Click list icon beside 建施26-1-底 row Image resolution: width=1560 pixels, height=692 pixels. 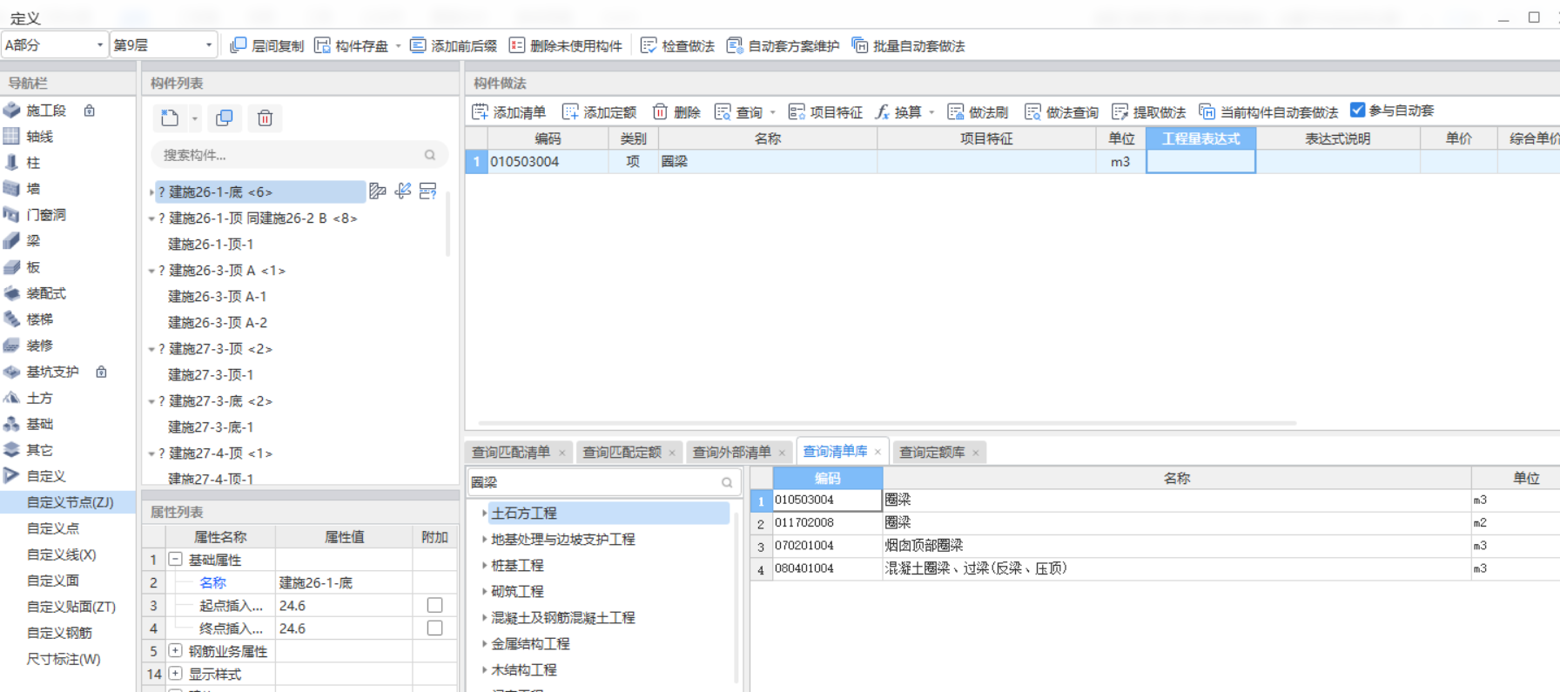tap(427, 191)
